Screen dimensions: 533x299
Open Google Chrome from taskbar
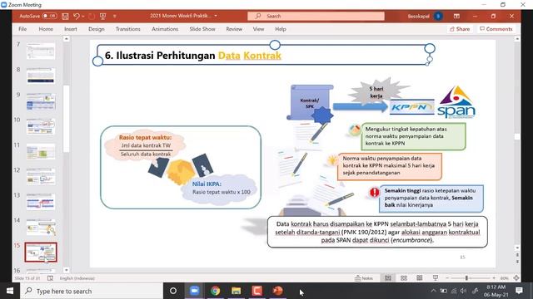click(x=215, y=291)
